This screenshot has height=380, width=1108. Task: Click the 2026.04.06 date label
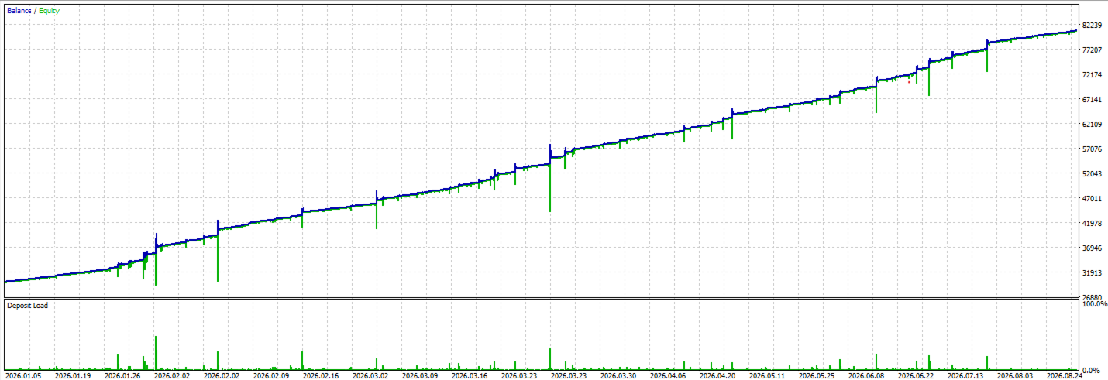[668, 375]
